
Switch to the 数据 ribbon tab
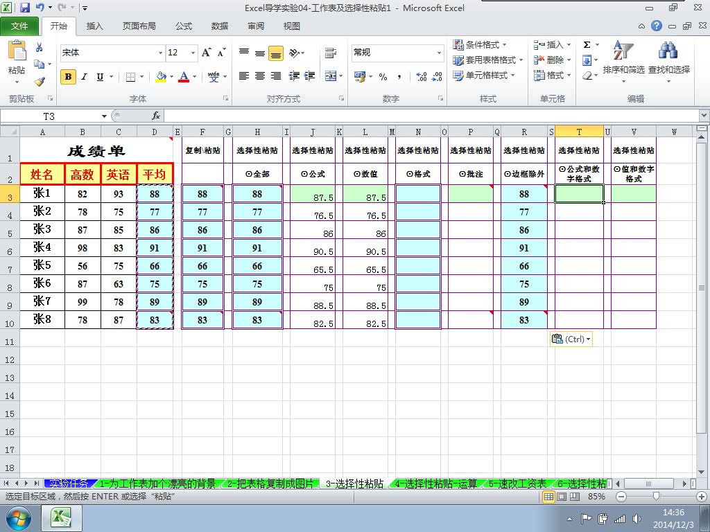point(220,26)
